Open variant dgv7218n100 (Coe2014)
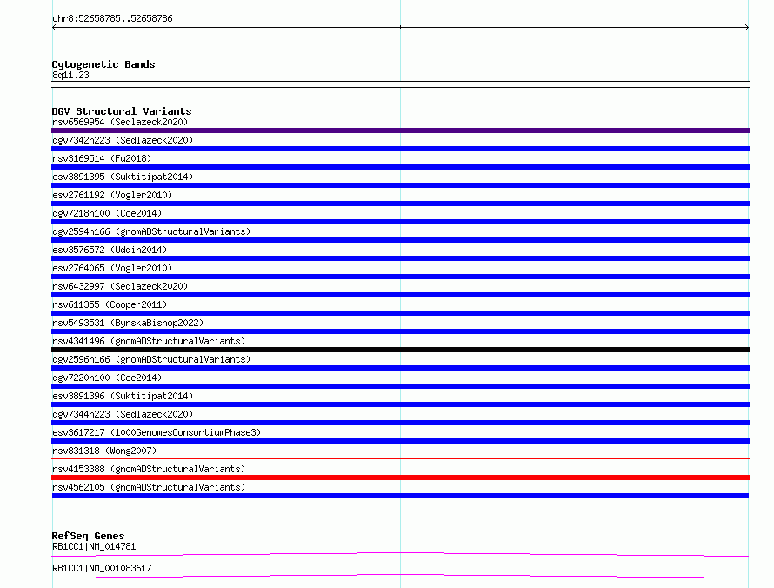774x588 pixels. click(107, 213)
